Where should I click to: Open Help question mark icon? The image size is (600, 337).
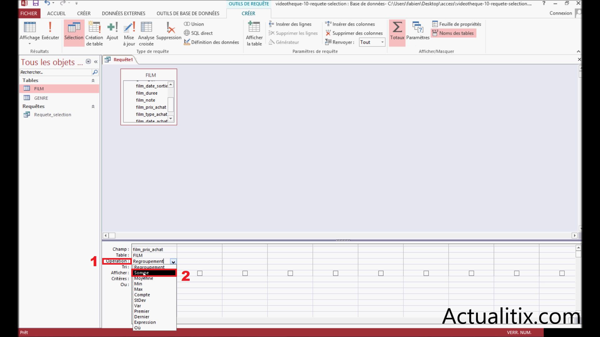click(544, 3)
